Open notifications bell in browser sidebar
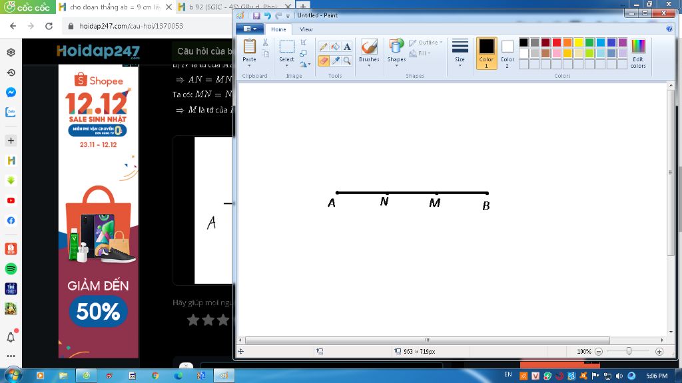This screenshot has width=682, height=383. (x=11, y=336)
